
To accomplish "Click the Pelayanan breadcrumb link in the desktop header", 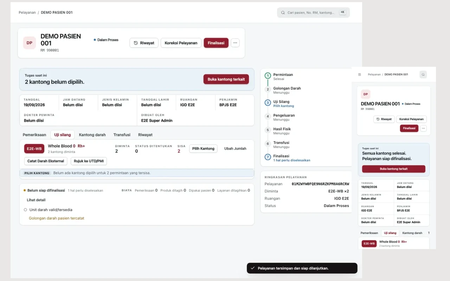I will click(27, 12).
